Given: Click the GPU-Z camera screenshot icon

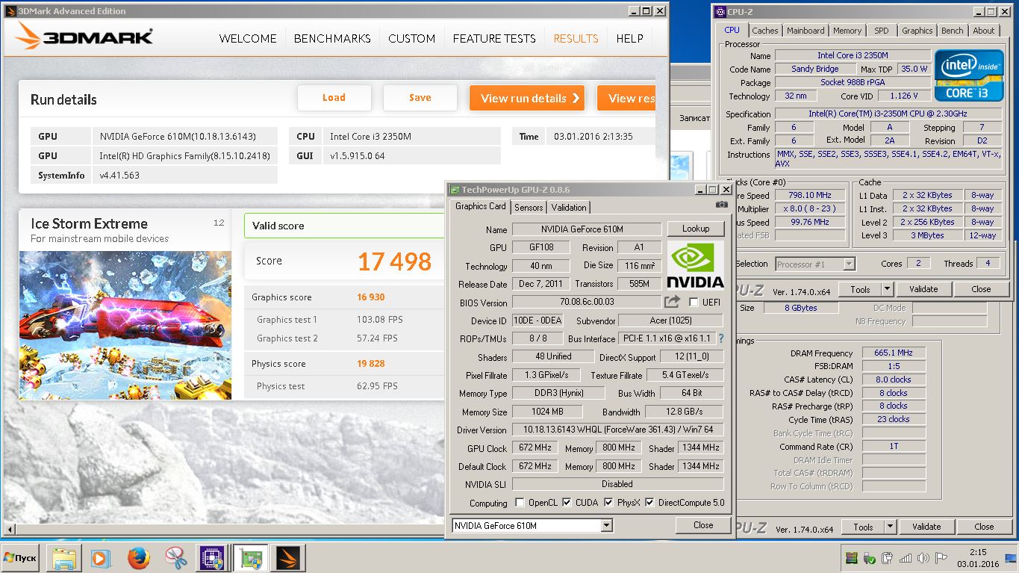Looking at the screenshot, I should point(721,204).
